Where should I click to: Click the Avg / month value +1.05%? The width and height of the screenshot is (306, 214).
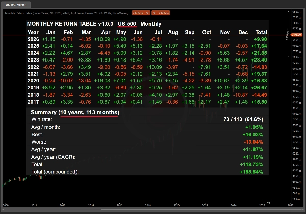(254, 127)
